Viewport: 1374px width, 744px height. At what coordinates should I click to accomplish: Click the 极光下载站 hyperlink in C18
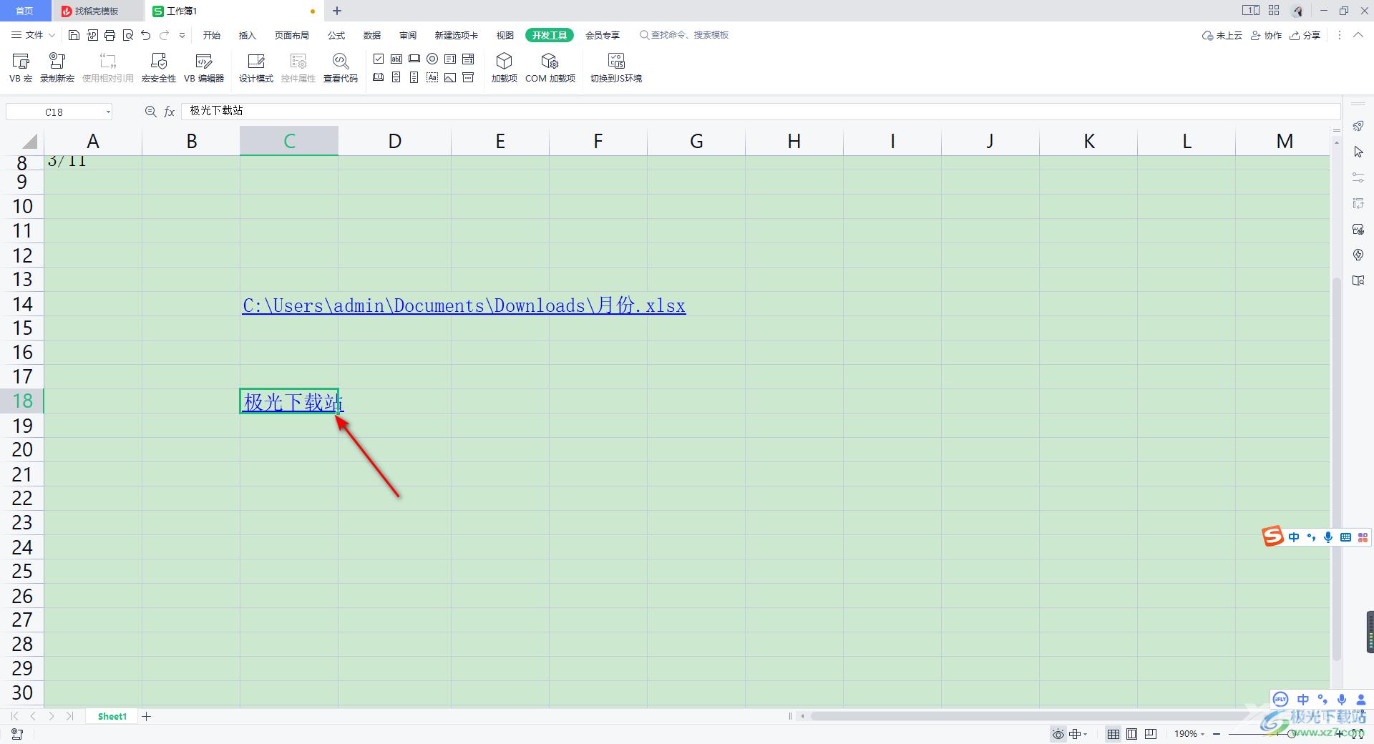[293, 402]
